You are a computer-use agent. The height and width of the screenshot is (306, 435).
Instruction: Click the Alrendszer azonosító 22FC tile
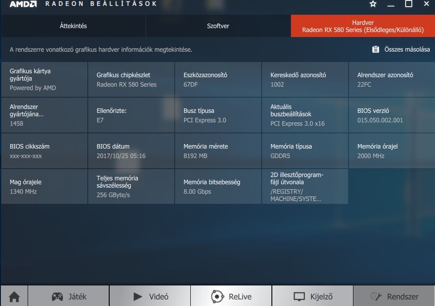392,79
